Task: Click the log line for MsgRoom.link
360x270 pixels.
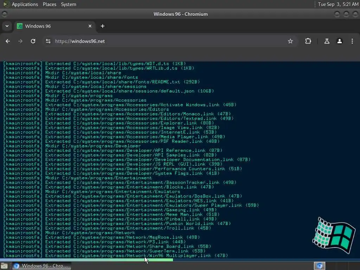Action: tap(102, 237)
